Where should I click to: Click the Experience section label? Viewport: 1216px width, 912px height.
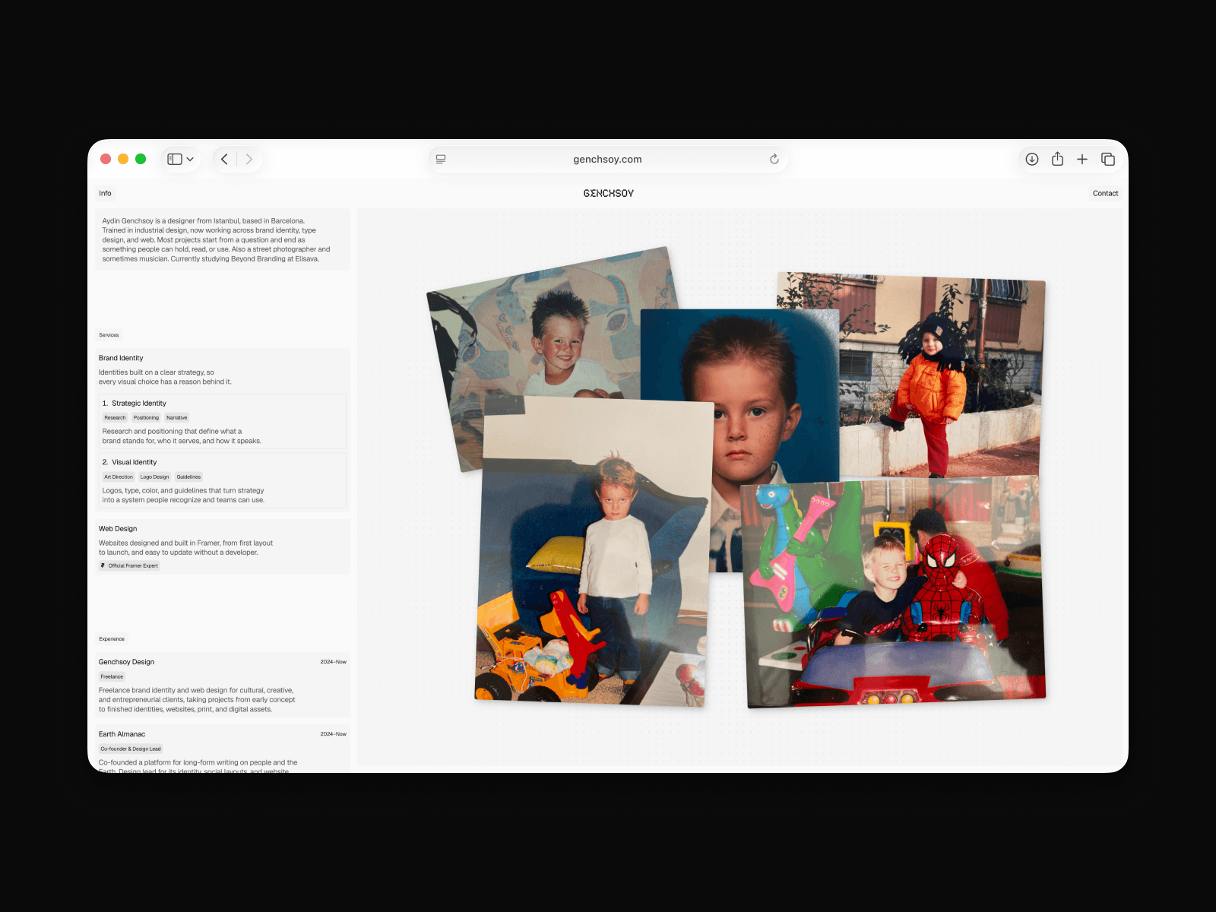(112, 639)
